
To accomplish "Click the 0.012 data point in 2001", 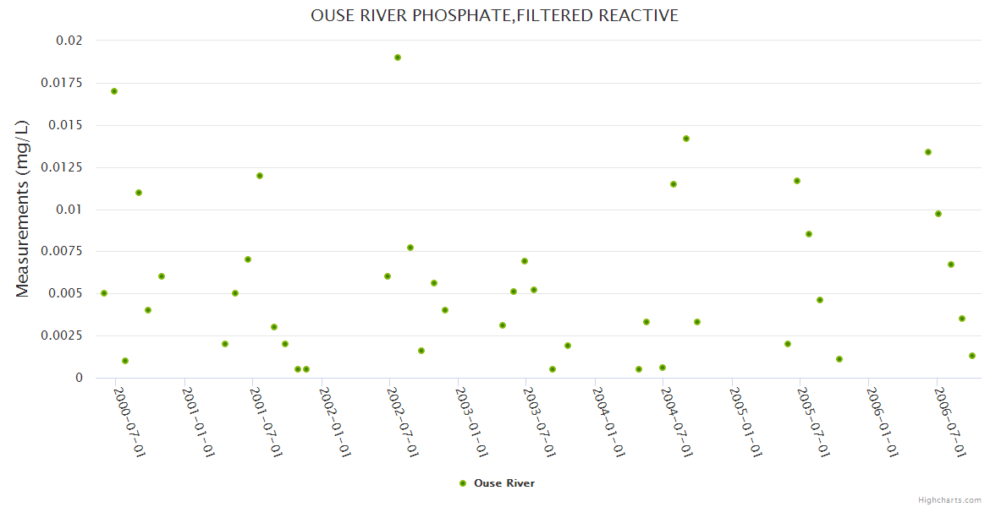I will (260, 176).
